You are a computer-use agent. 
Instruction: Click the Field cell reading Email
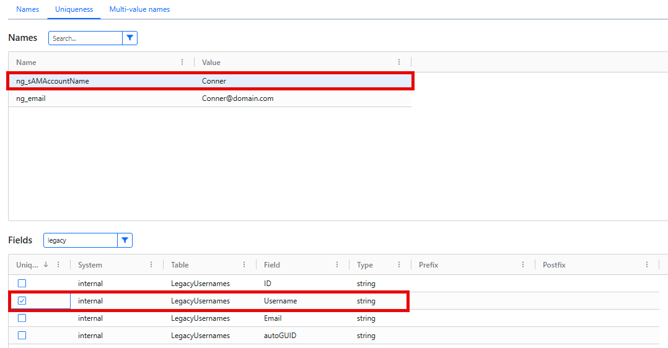pyautogui.click(x=273, y=318)
